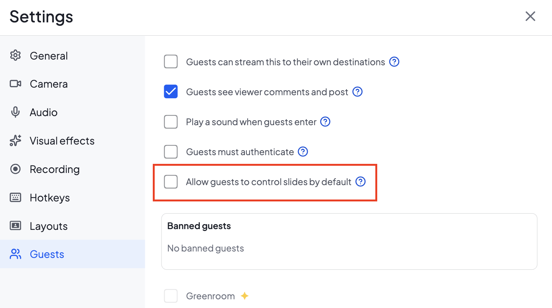Check the Guests must authenticate box
The image size is (552, 308).
pyautogui.click(x=171, y=152)
